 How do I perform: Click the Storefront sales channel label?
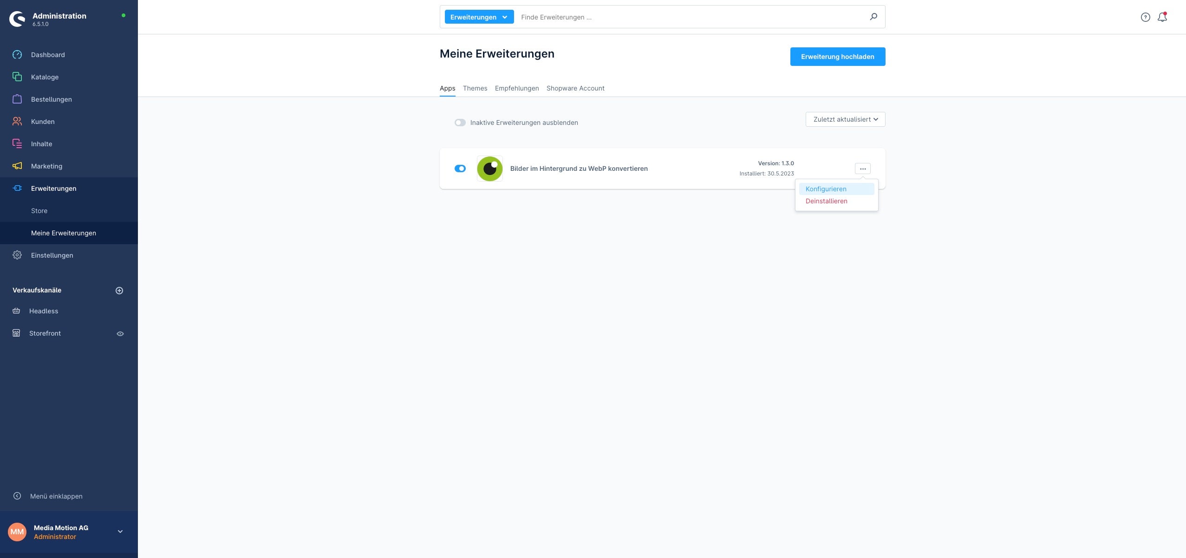pos(45,333)
